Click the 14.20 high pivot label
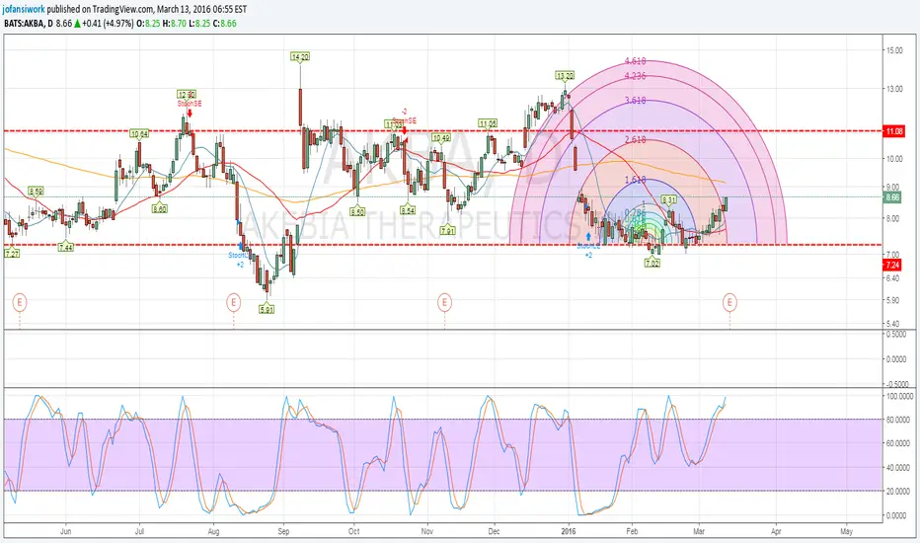Screen dimensions: 920x543 300,57
